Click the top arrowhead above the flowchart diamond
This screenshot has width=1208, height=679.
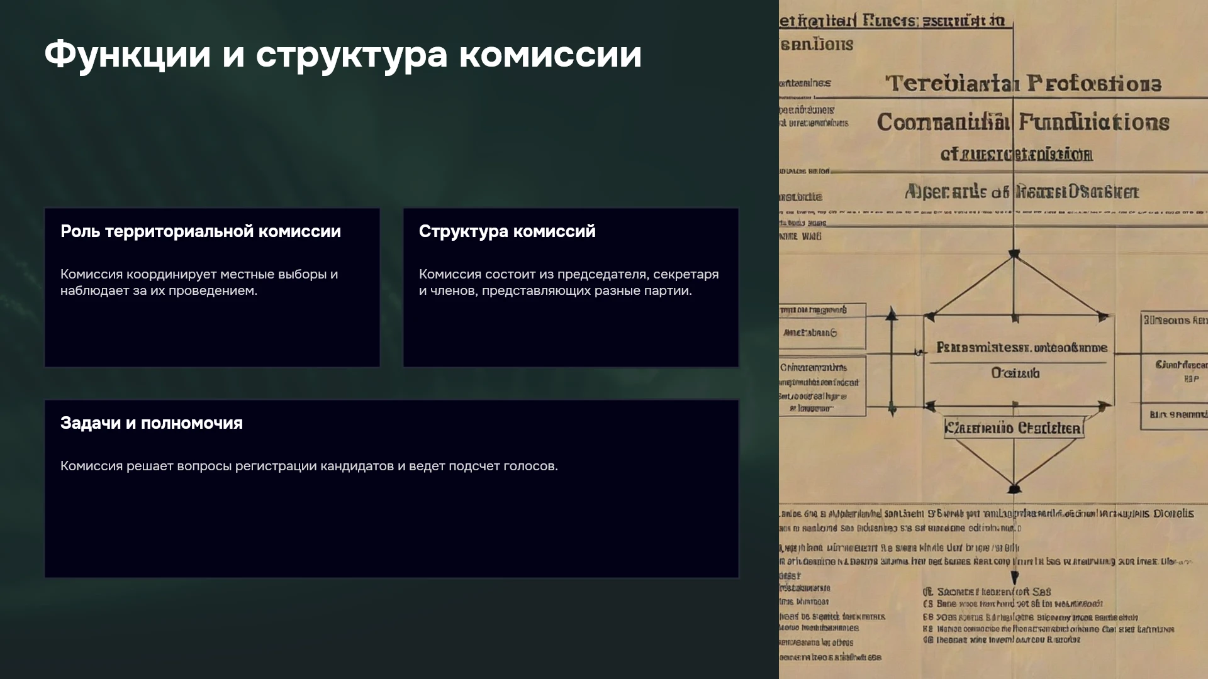[1014, 254]
